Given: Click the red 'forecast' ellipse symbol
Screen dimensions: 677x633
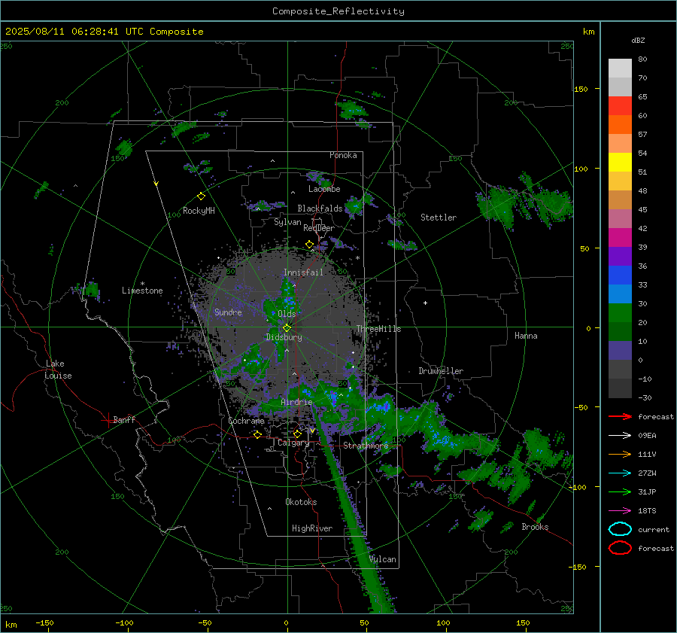Looking at the screenshot, I should (620, 548).
